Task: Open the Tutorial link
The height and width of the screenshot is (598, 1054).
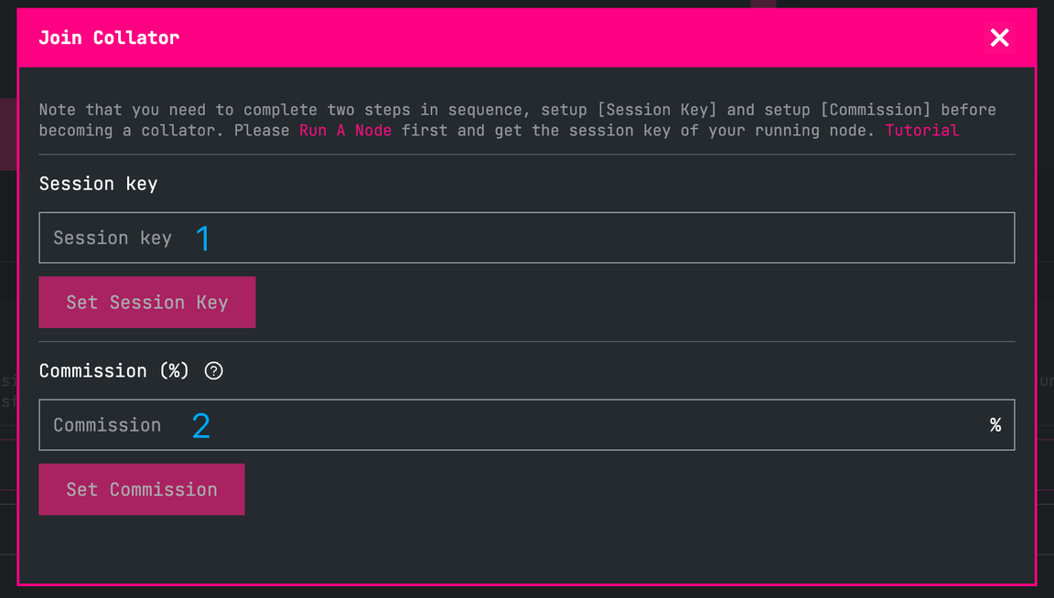Action: pyautogui.click(x=921, y=131)
